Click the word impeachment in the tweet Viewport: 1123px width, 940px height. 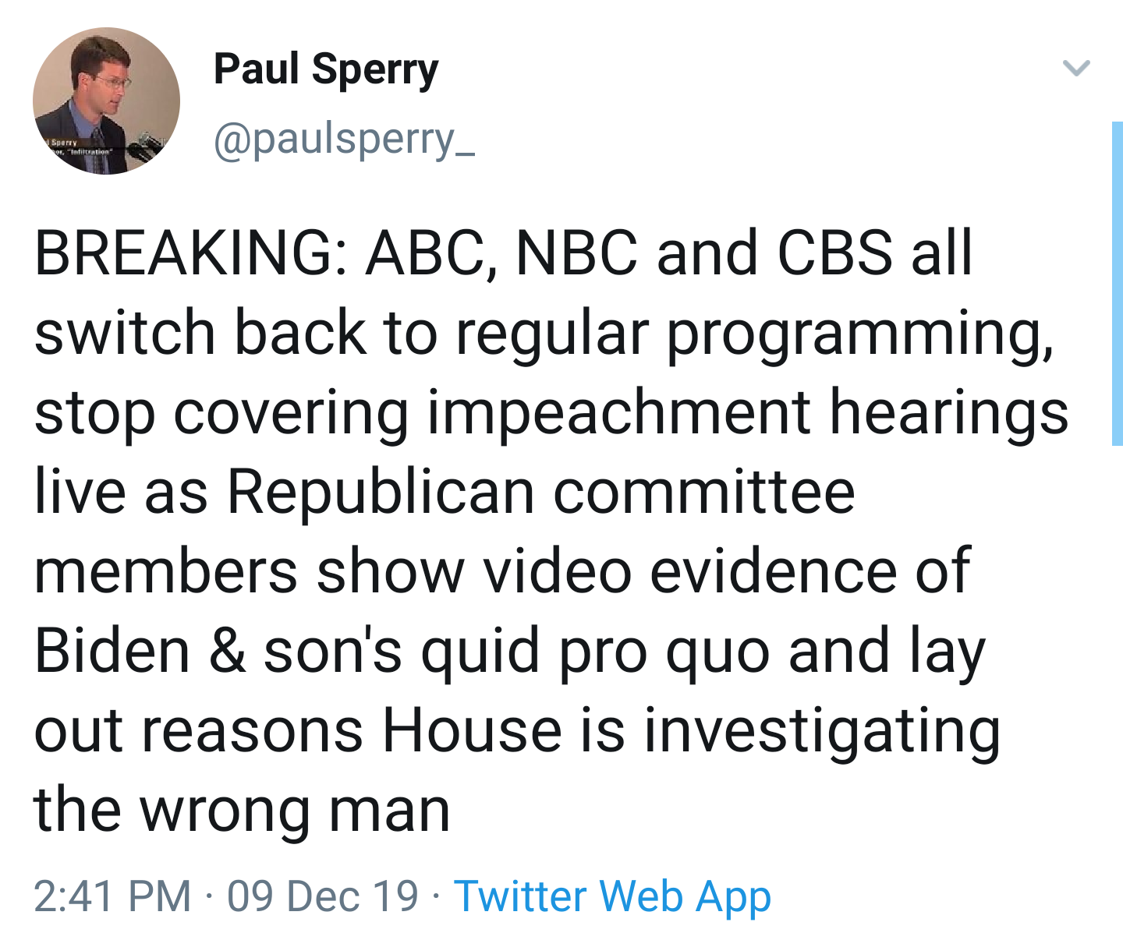coord(618,412)
